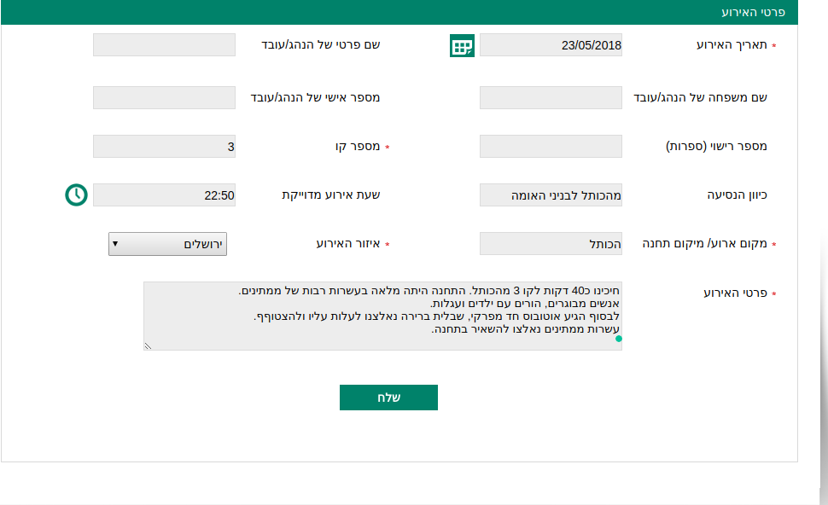Click the textarea resize handle corner
828x505 pixels.
pos(148,346)
